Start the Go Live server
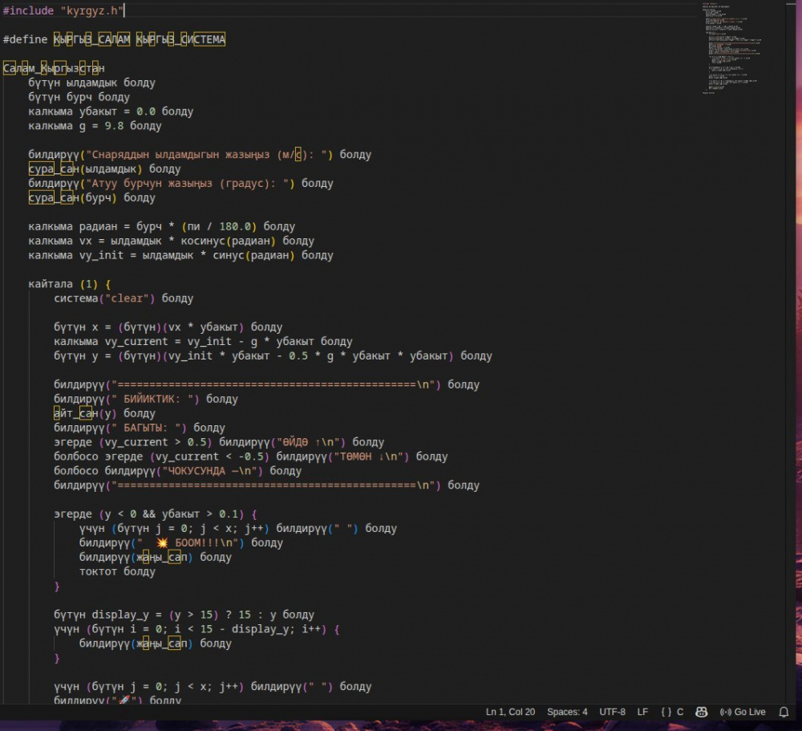 point(743,712)
